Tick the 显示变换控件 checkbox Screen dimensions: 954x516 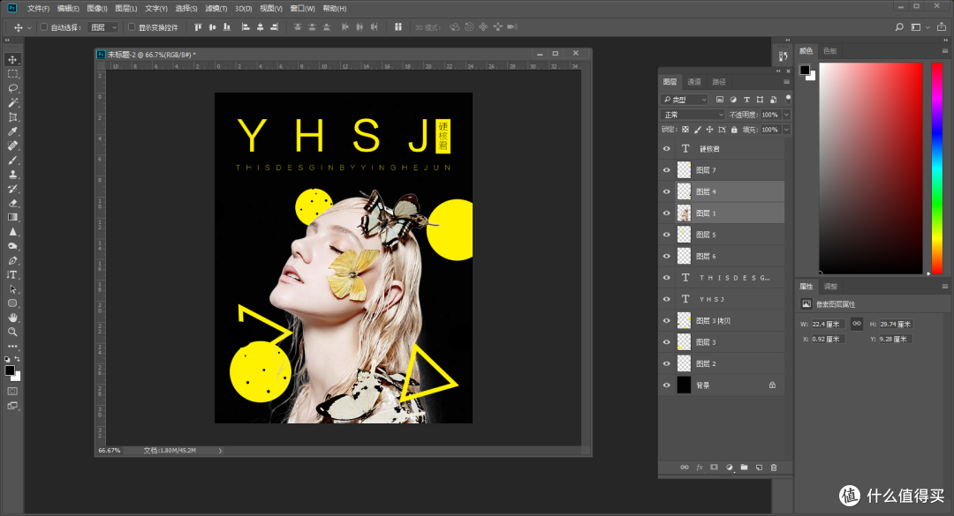click(x=132, y=27)
